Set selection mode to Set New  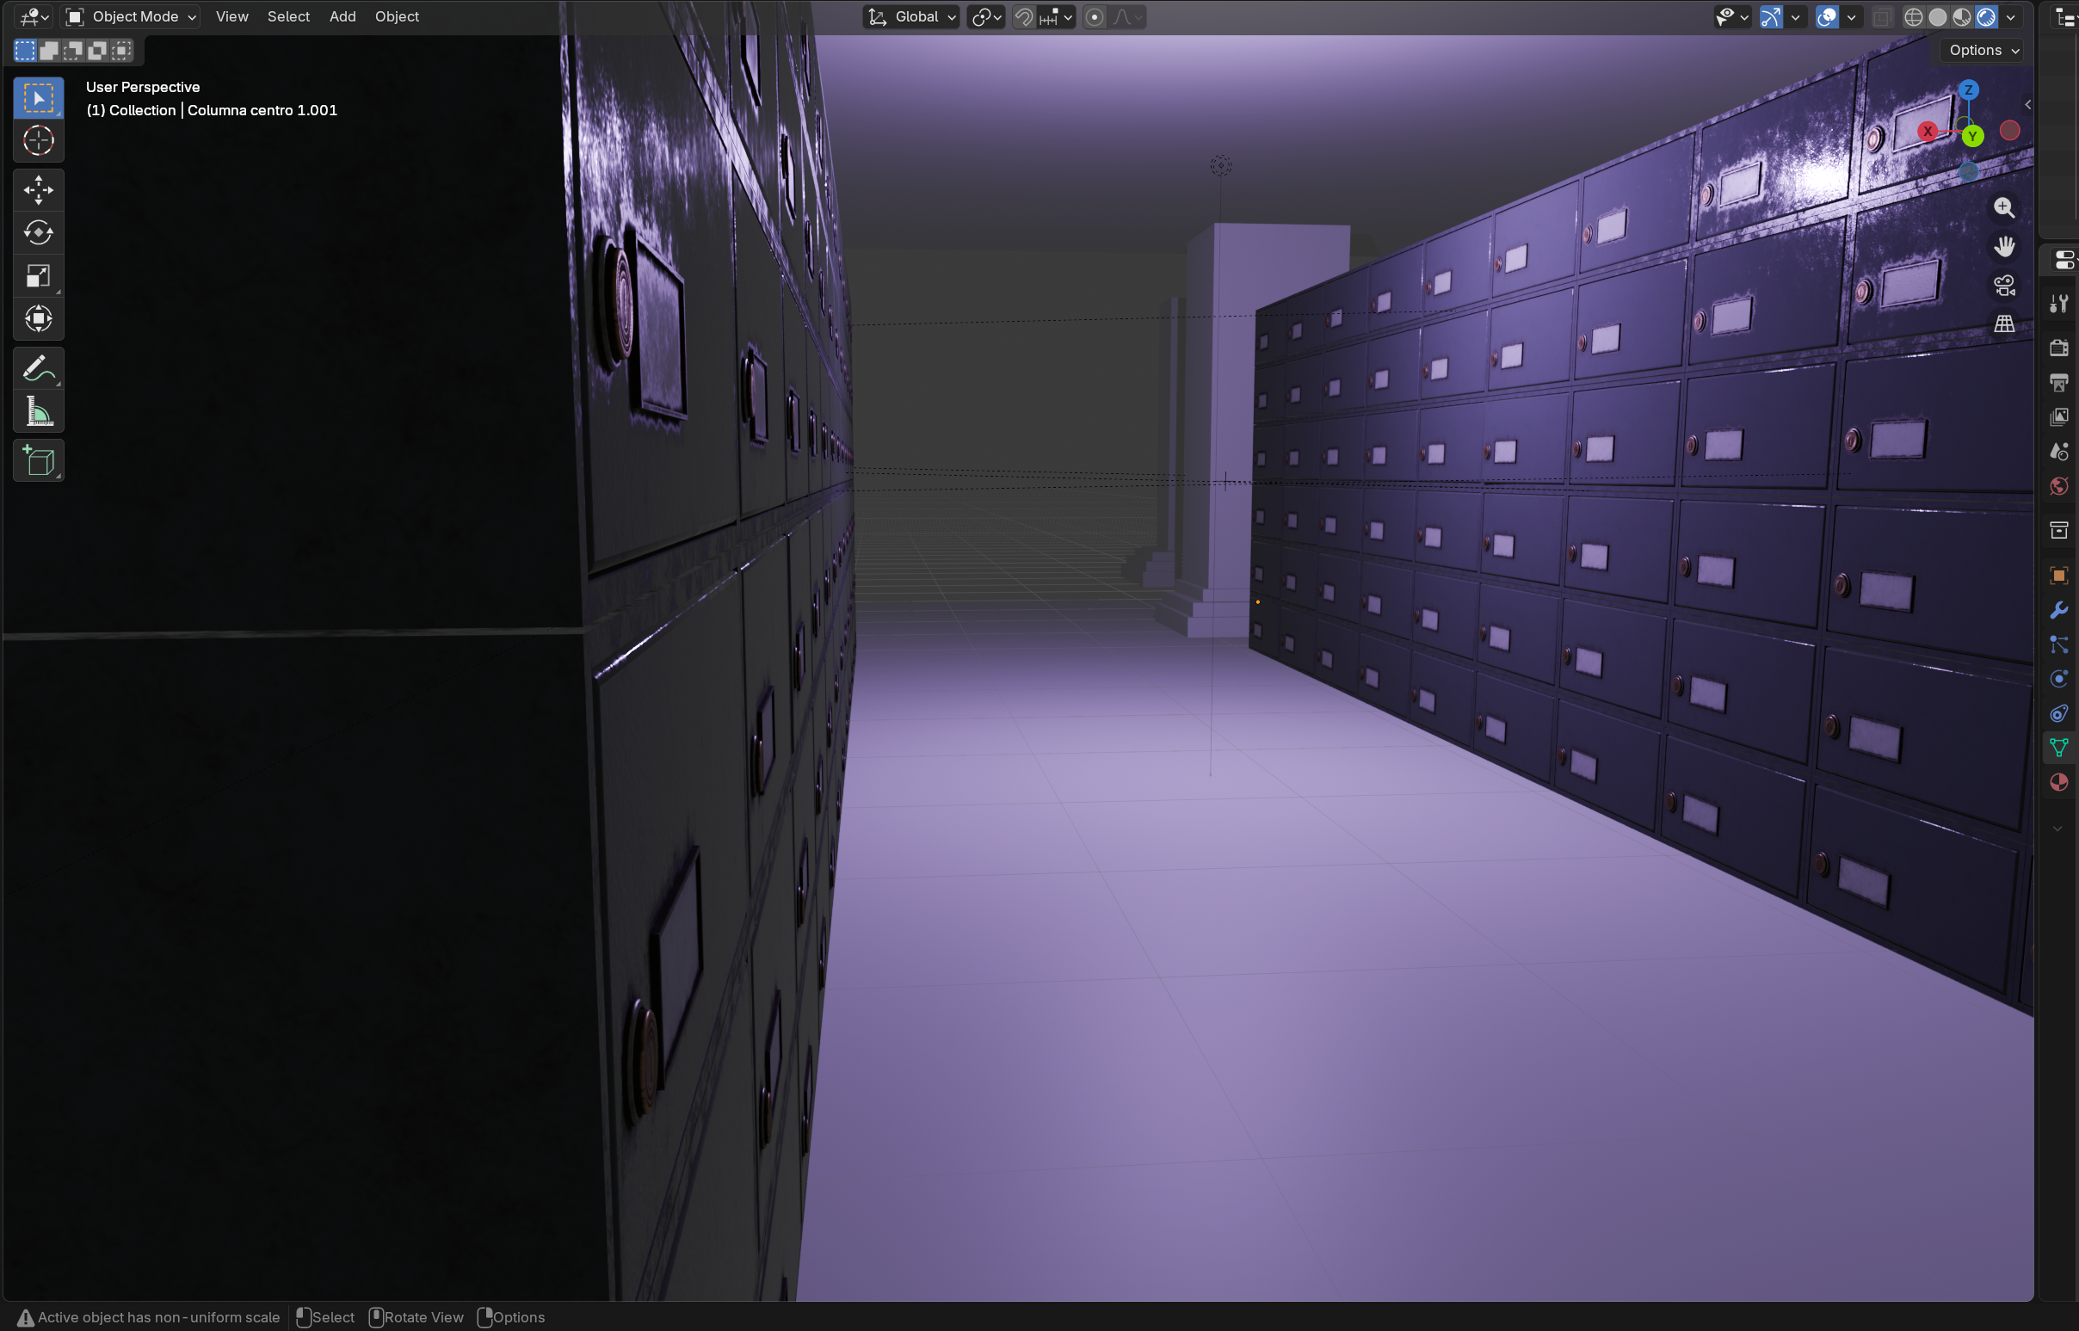25,50
